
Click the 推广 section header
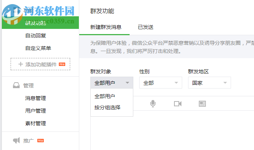[29, 140]
